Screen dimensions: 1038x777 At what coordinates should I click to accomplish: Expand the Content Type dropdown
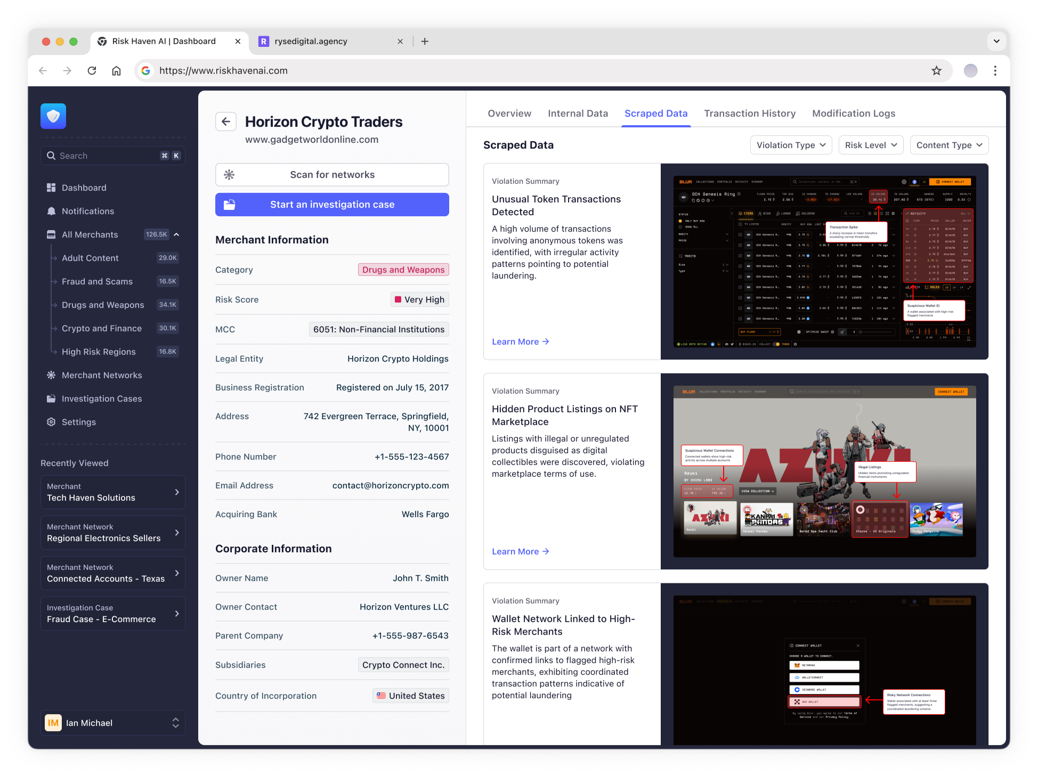pos(949,145)
